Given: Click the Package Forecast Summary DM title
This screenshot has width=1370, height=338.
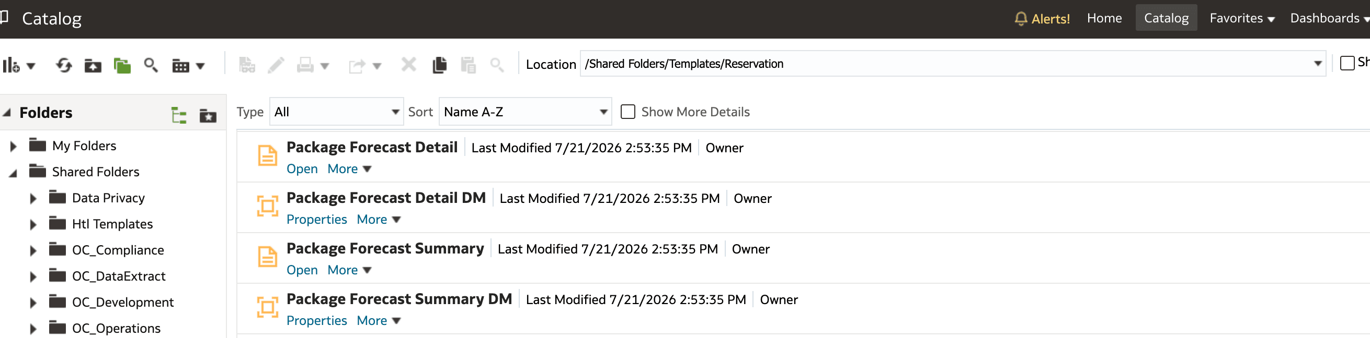Looking at the screenshot, I should (x=399, y=299).
